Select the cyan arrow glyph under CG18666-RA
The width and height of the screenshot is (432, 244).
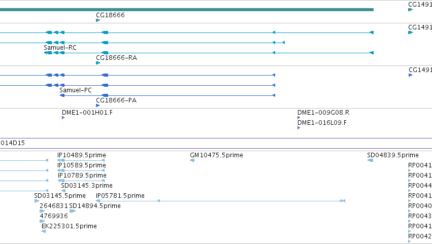[x=98, y=63]
